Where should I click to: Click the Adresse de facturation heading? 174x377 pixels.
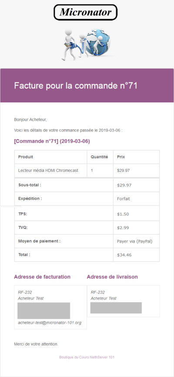(42, 277)
